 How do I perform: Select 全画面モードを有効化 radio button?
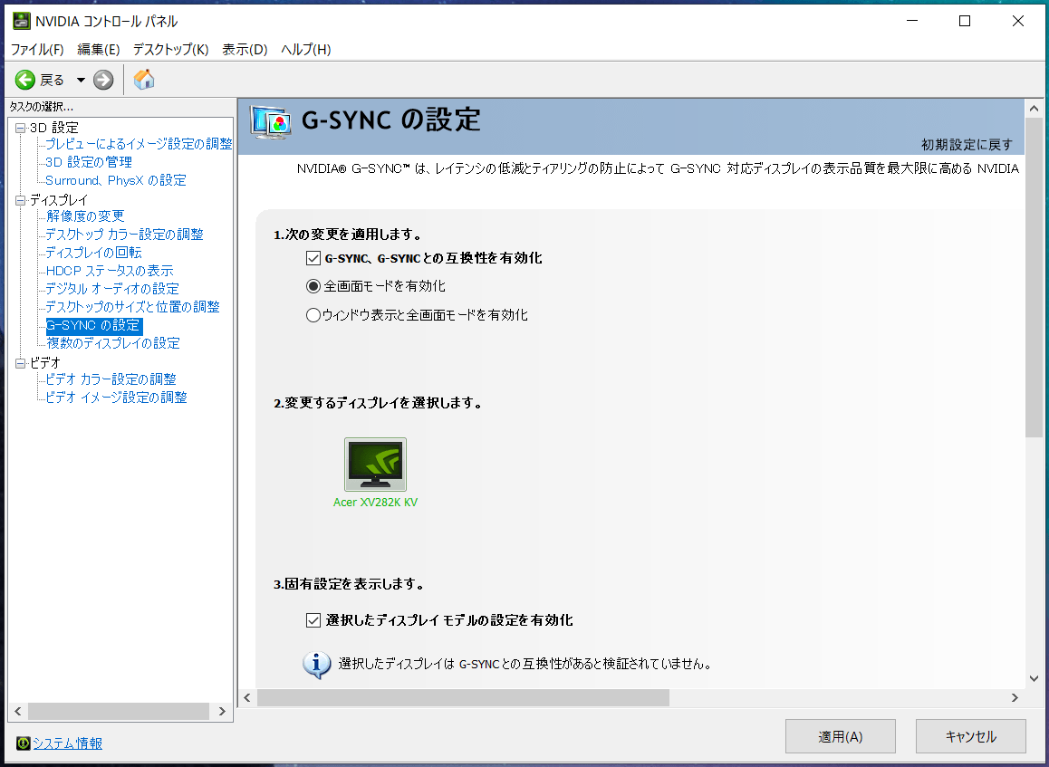[x=313, y=286]
